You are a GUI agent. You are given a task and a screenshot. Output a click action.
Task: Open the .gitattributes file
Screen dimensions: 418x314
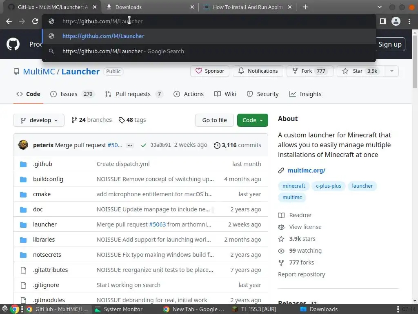coord(50,270)
